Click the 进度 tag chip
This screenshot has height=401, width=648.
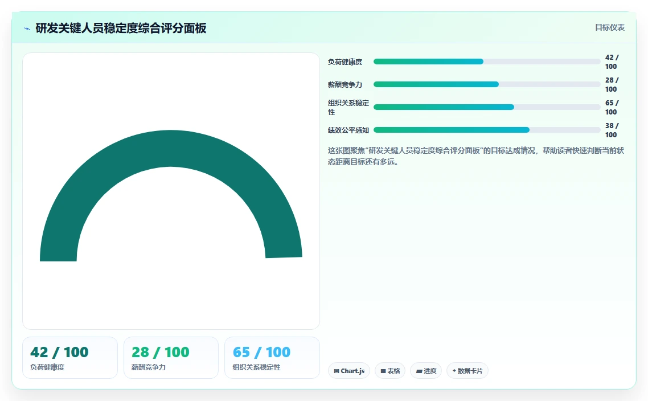[x=426, y=371]
